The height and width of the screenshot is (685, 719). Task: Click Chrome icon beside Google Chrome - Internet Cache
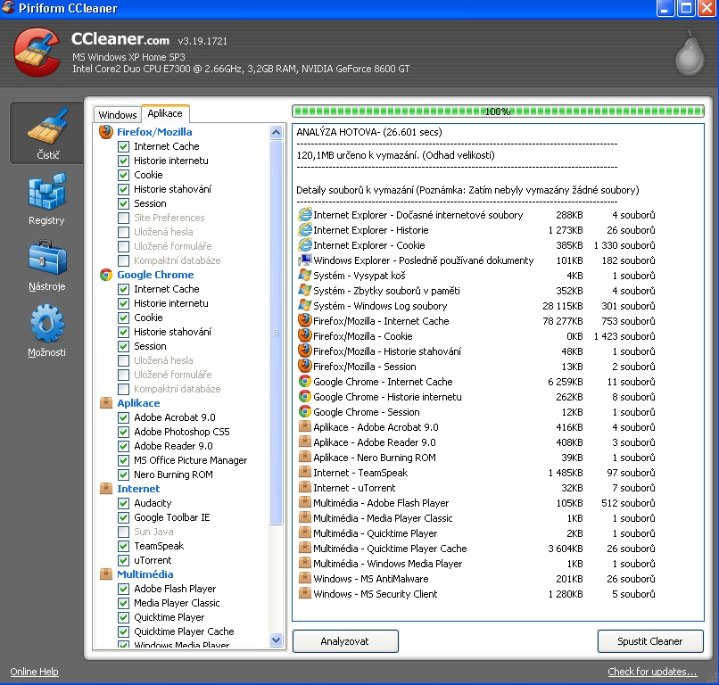click(304, 381)
